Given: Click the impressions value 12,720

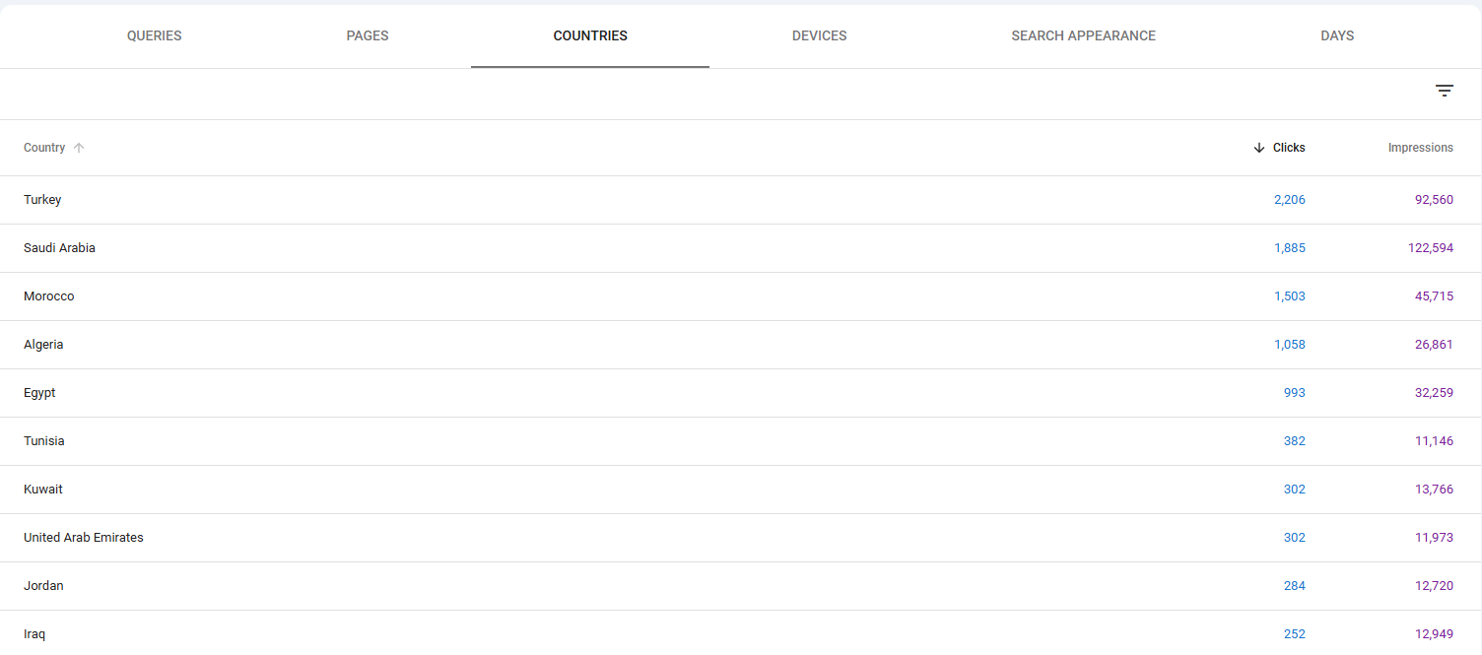Looking at the screenshot, I should [x=1434, y=586].
